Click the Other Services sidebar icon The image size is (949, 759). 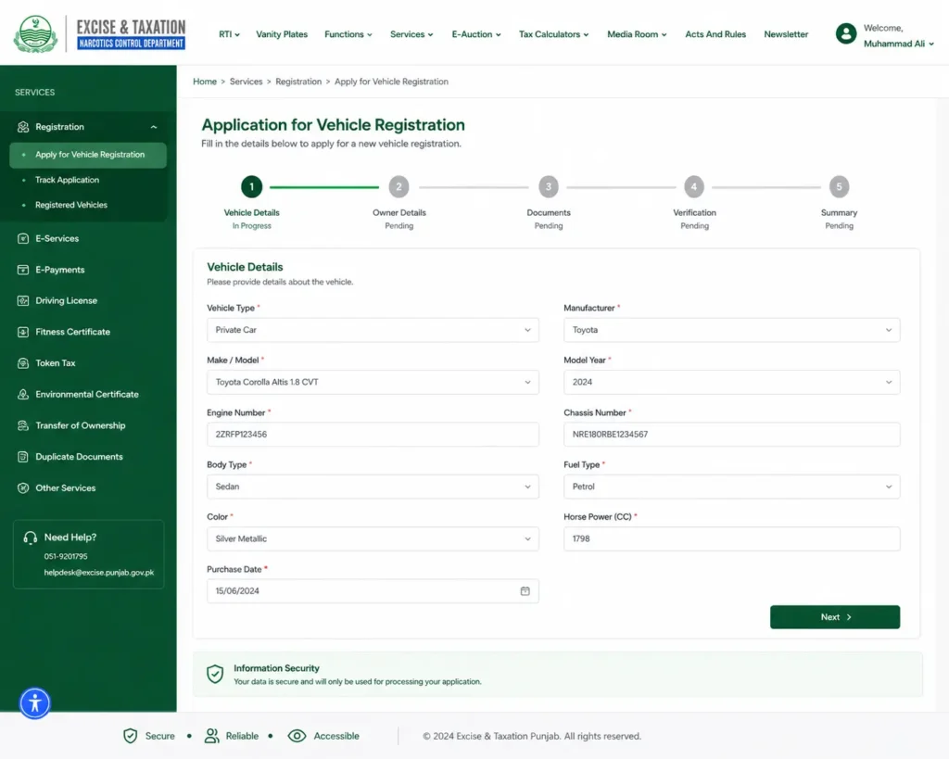23,488
